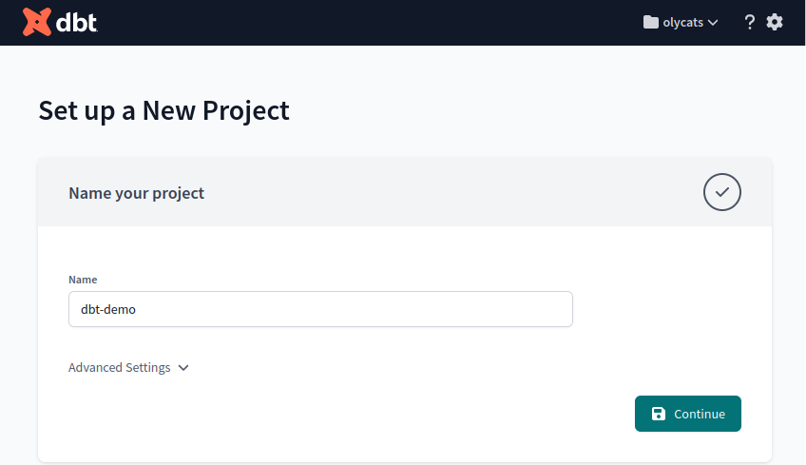Click the Name your project section title
Image resolution: width=806 pixels, height=465 pixels.
(x=136, y=193)
